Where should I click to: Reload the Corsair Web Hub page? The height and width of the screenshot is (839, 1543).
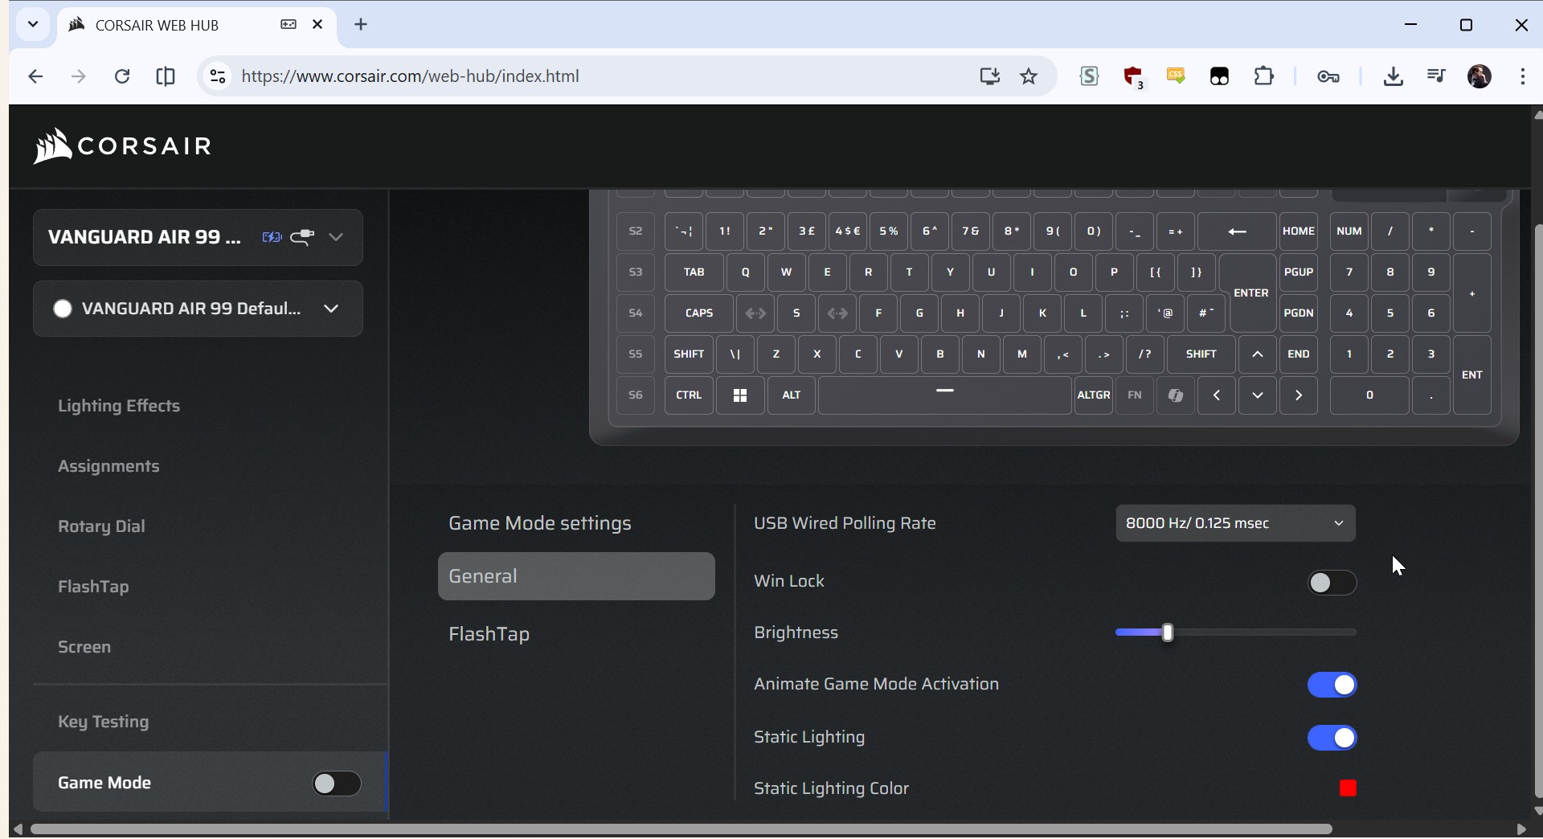[122, 76]
